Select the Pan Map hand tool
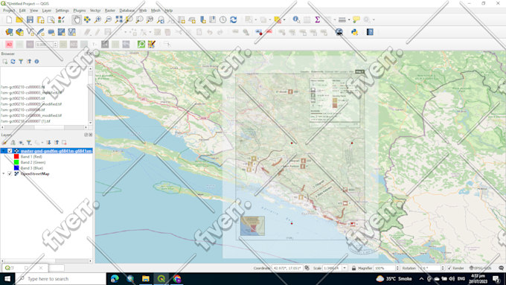The width and height of the screenshot is (506, 285). pos(77,19)
